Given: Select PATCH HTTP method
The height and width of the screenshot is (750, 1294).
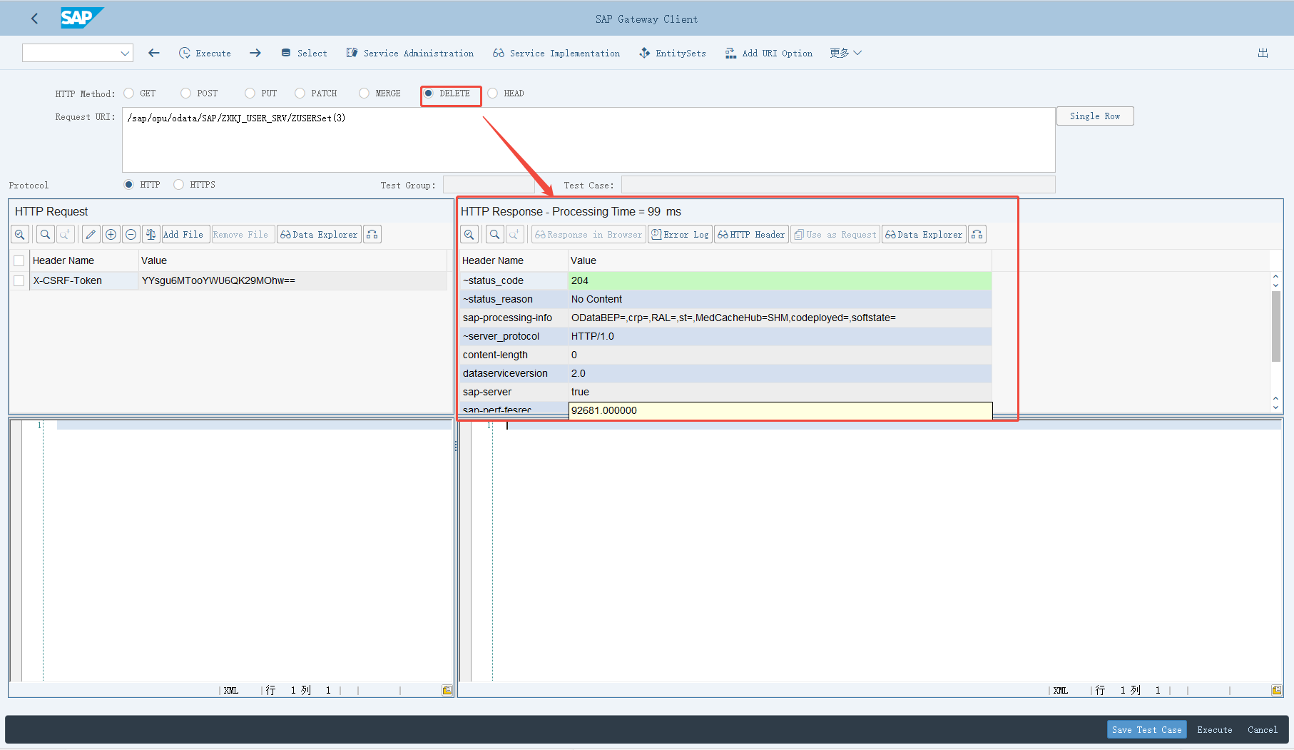Looking at the screenshot, I should pyautogui.click(x=300, y=93).
